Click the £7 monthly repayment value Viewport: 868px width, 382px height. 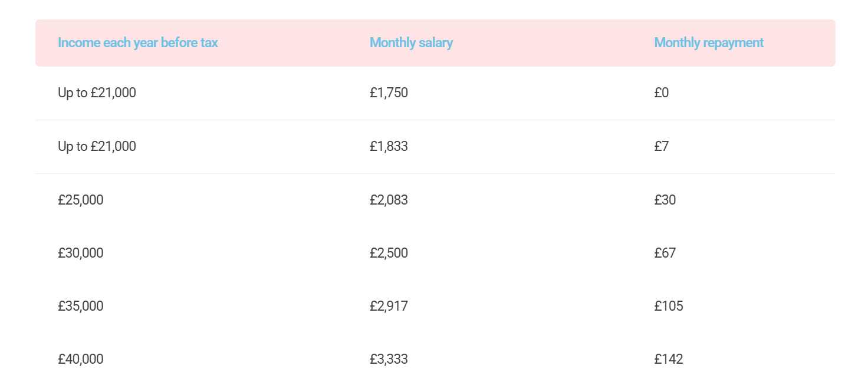(x=661, y=146)
